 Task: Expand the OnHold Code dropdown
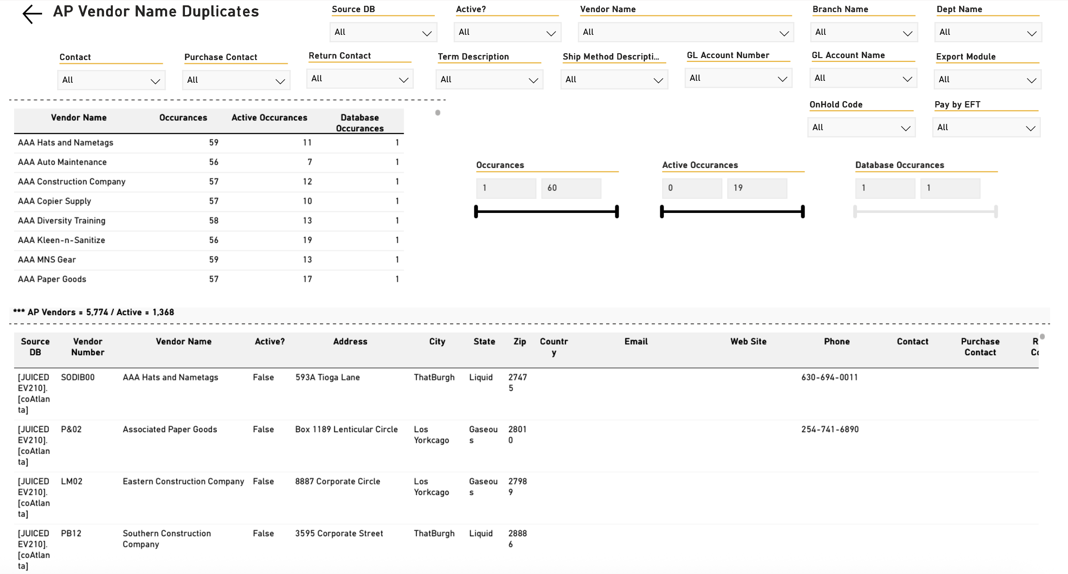tap(862, 128)
